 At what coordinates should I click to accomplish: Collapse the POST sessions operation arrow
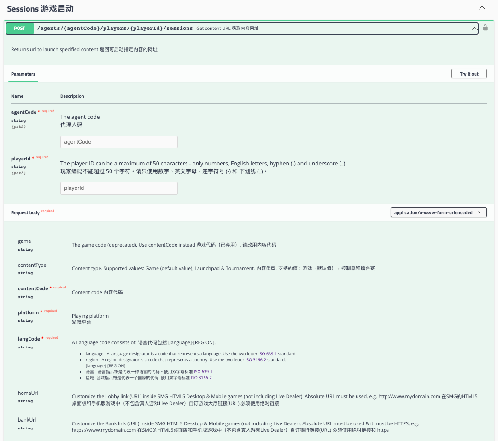point(475,29)
